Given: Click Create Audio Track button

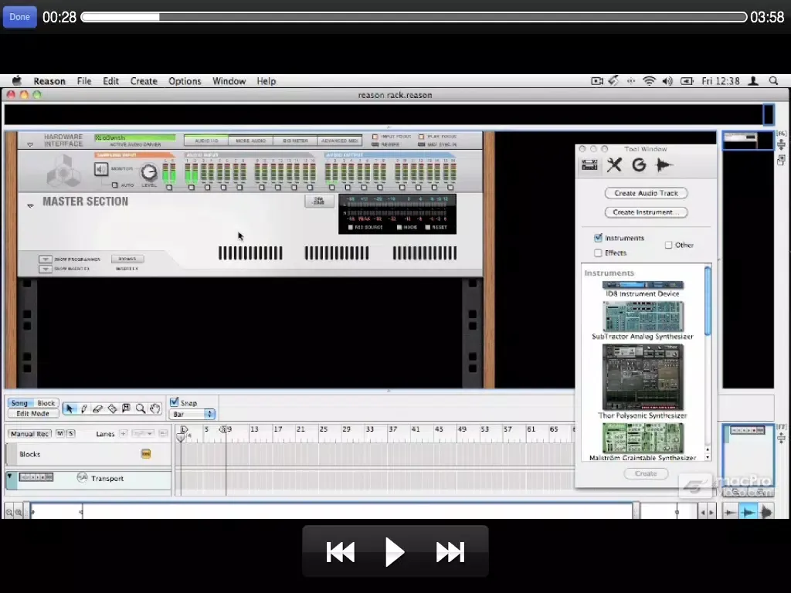Looking at the screenshot, I should pyautogui.click(x=646, y=193).
